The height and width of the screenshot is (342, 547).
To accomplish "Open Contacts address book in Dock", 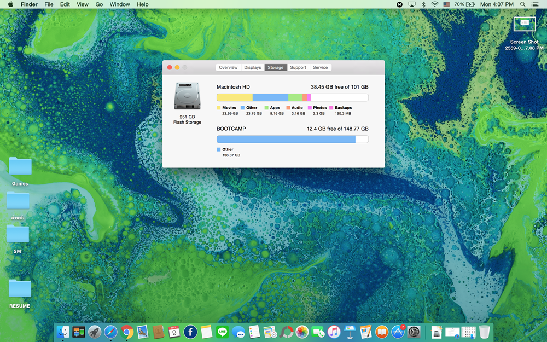I will pos(159,332).
